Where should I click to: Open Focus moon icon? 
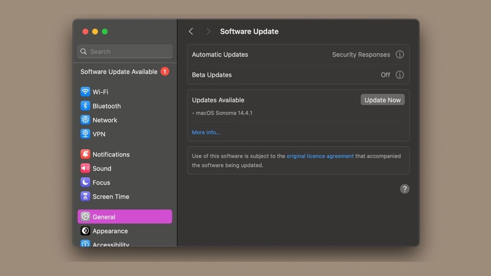tap(85, 183)
